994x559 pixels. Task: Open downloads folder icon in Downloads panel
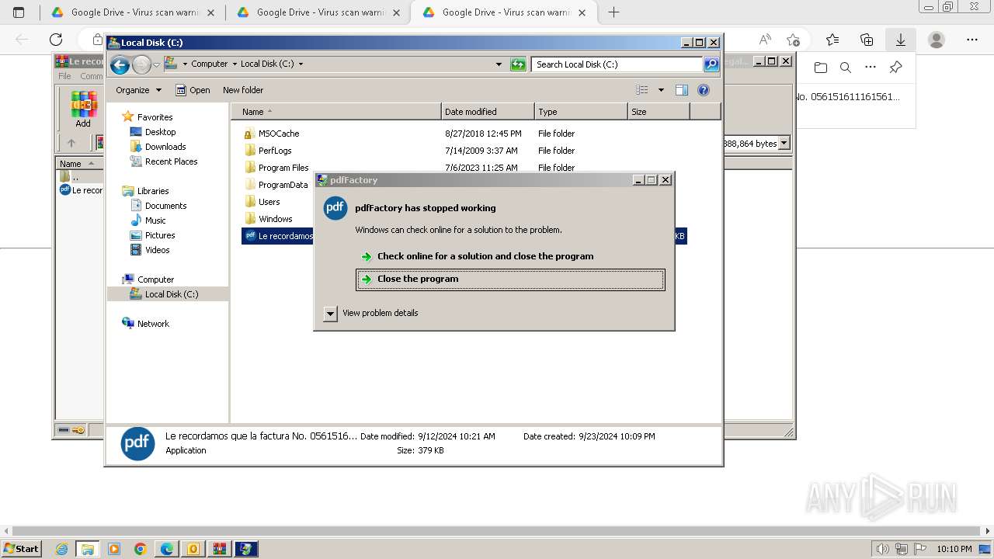pos(821,68)
